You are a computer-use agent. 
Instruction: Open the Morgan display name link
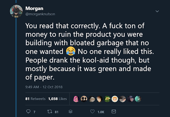32,8
